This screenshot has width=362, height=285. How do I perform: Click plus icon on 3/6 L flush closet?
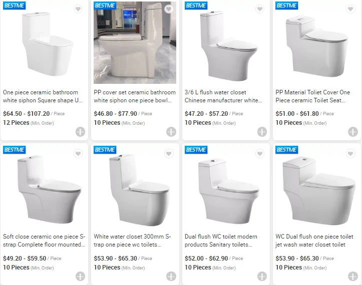click(262, 132)
